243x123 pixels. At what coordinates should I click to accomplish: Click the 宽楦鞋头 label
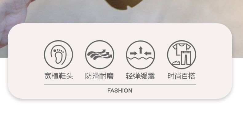tap(58, 76)
